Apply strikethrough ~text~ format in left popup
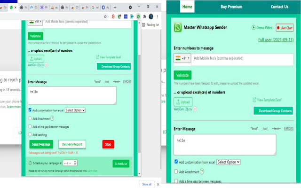The width and height of the screenshot is (301, 188). (116, 82)
